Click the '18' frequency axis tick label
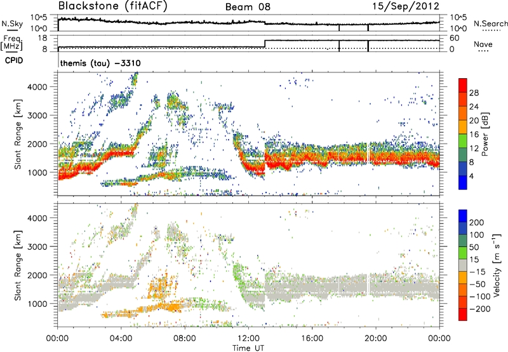This screenshot has height=352, width=508. [42, 38]
